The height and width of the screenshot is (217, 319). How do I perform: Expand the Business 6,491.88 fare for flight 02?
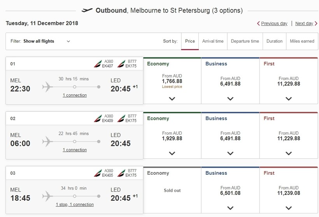point(230,153)
